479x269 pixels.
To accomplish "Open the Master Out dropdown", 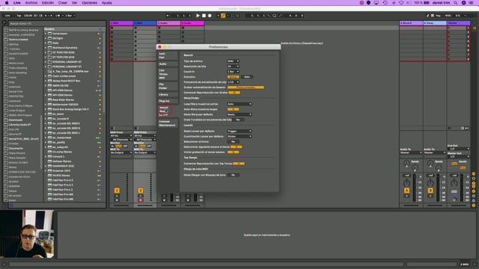I will (x=459, y=156).
